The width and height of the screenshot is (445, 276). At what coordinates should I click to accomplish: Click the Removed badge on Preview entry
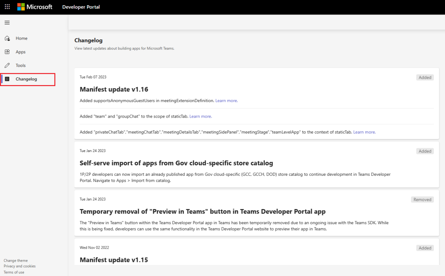click(422, 199)
